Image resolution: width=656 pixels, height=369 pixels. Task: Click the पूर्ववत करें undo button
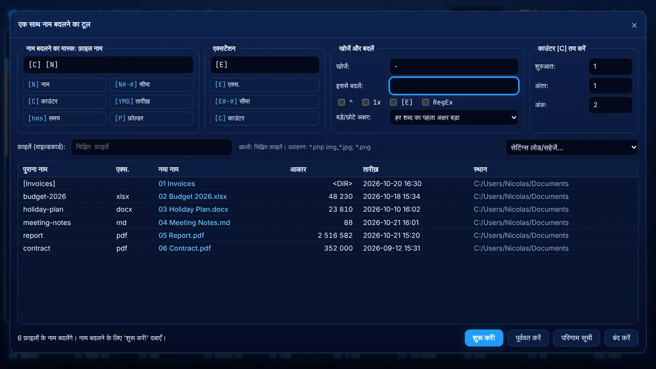[528, 338]
